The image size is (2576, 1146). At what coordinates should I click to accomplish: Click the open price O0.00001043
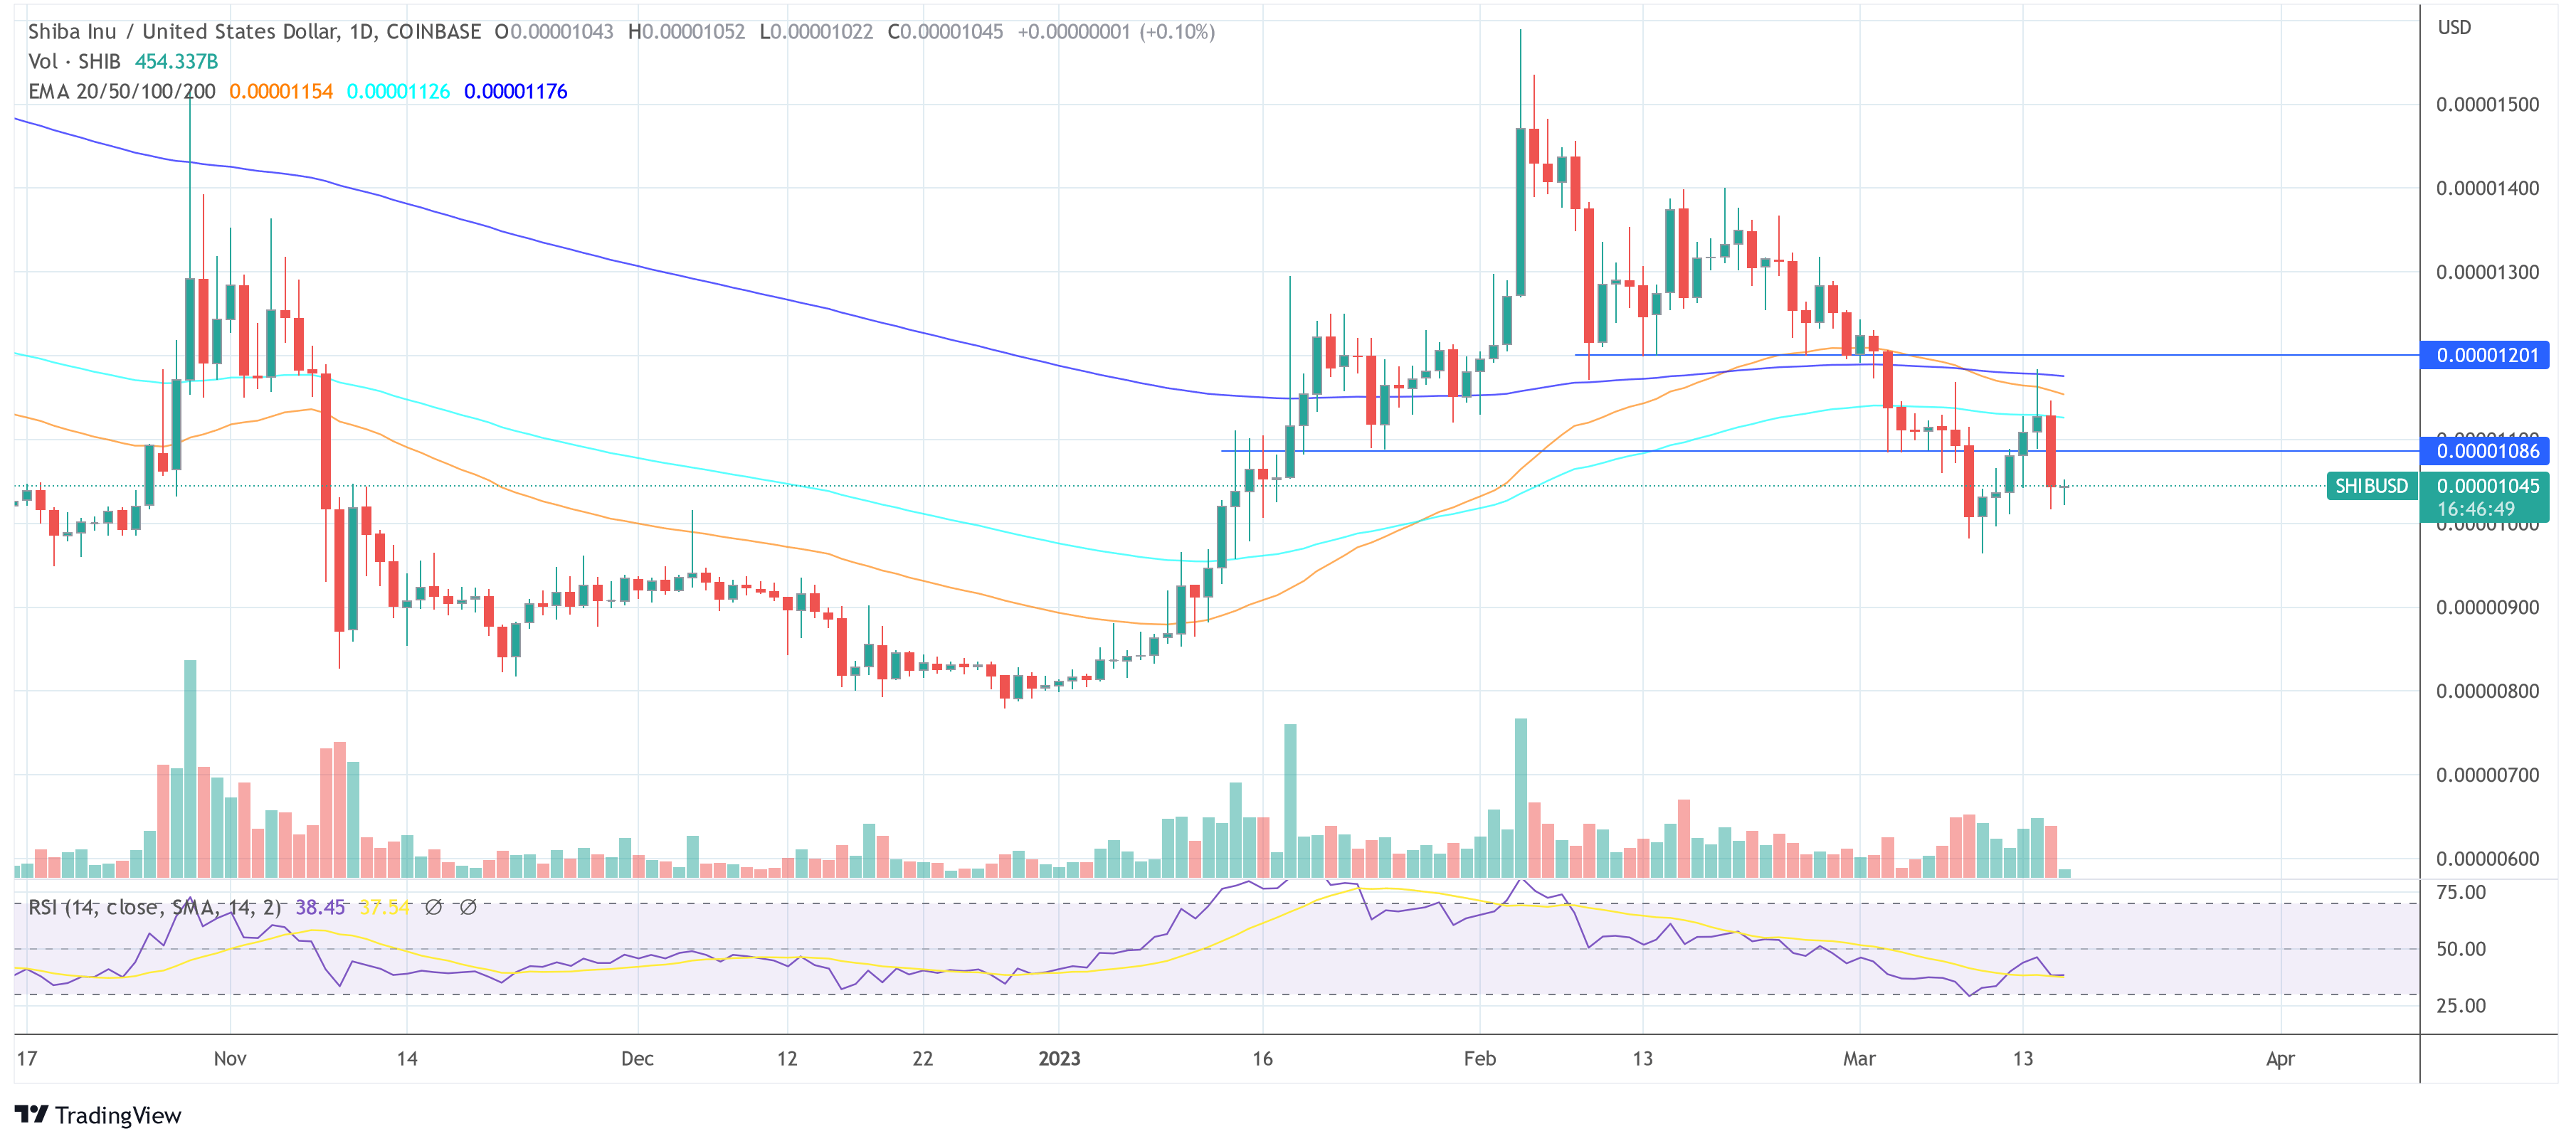554,31
